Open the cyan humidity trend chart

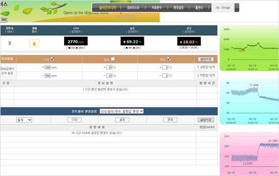pos(249,102)
